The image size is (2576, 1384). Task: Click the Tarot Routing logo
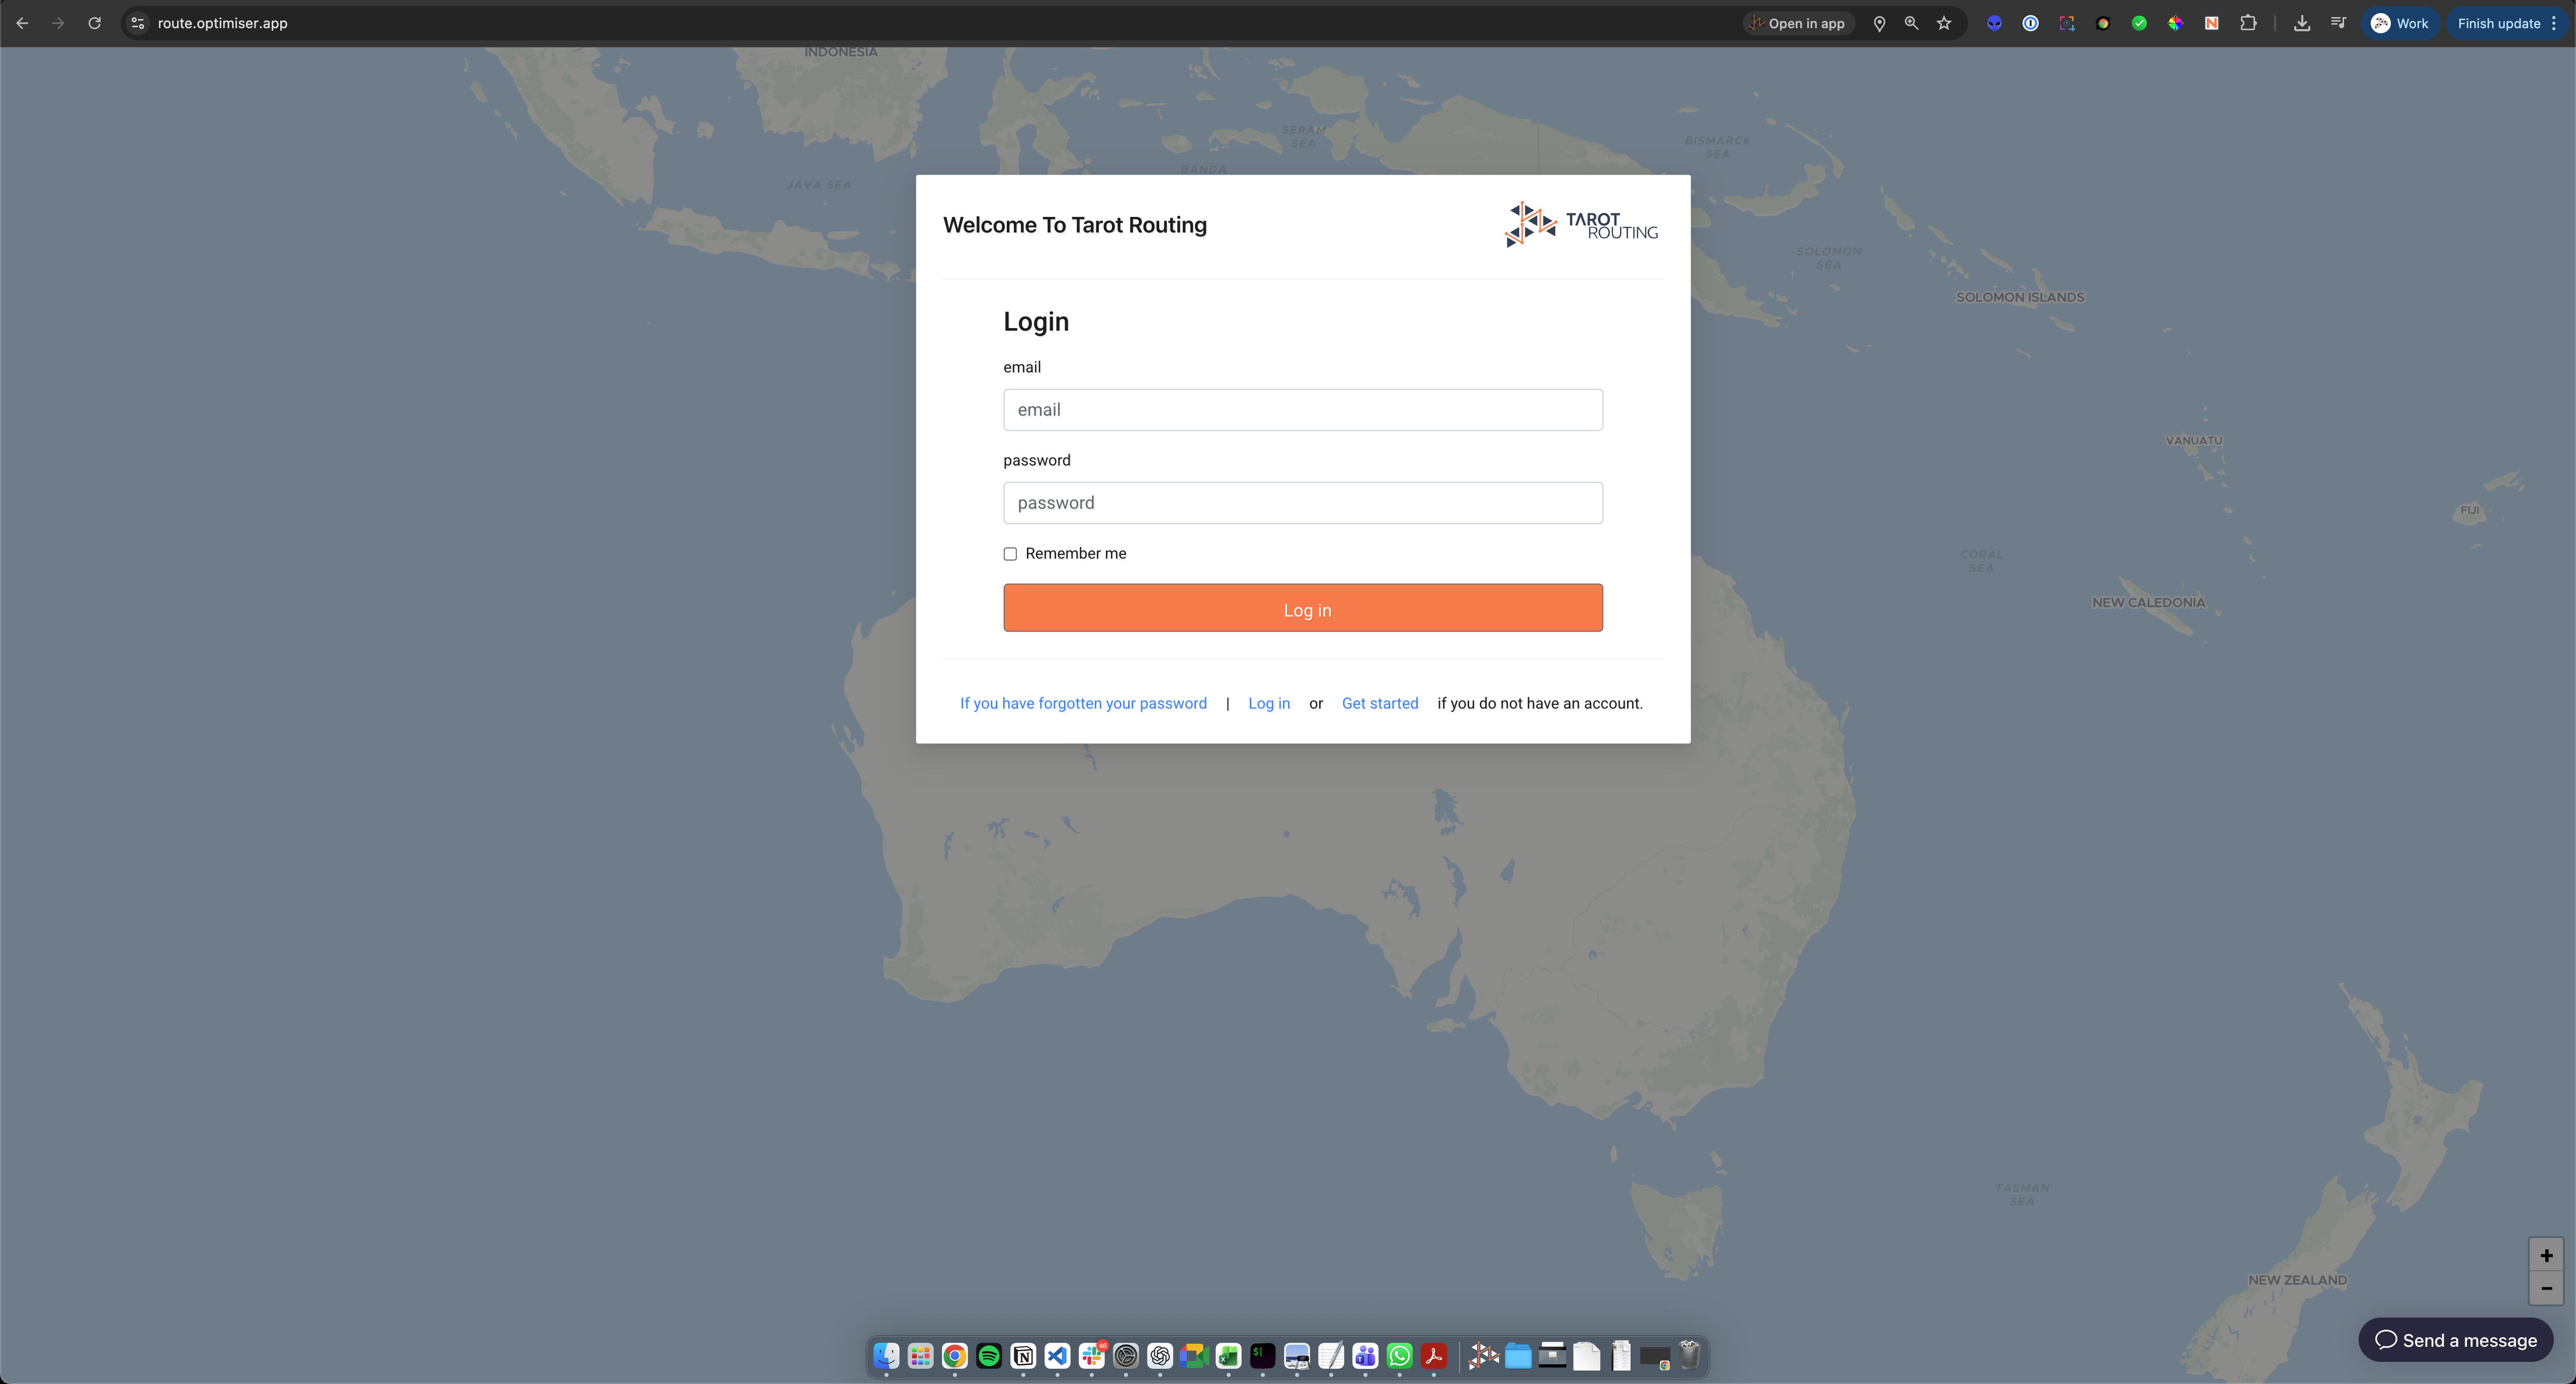point(1581,223)
